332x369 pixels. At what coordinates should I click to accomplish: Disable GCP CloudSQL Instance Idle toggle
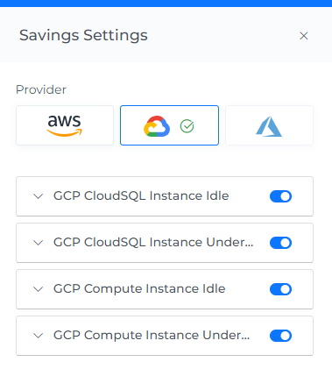point(280,196)
